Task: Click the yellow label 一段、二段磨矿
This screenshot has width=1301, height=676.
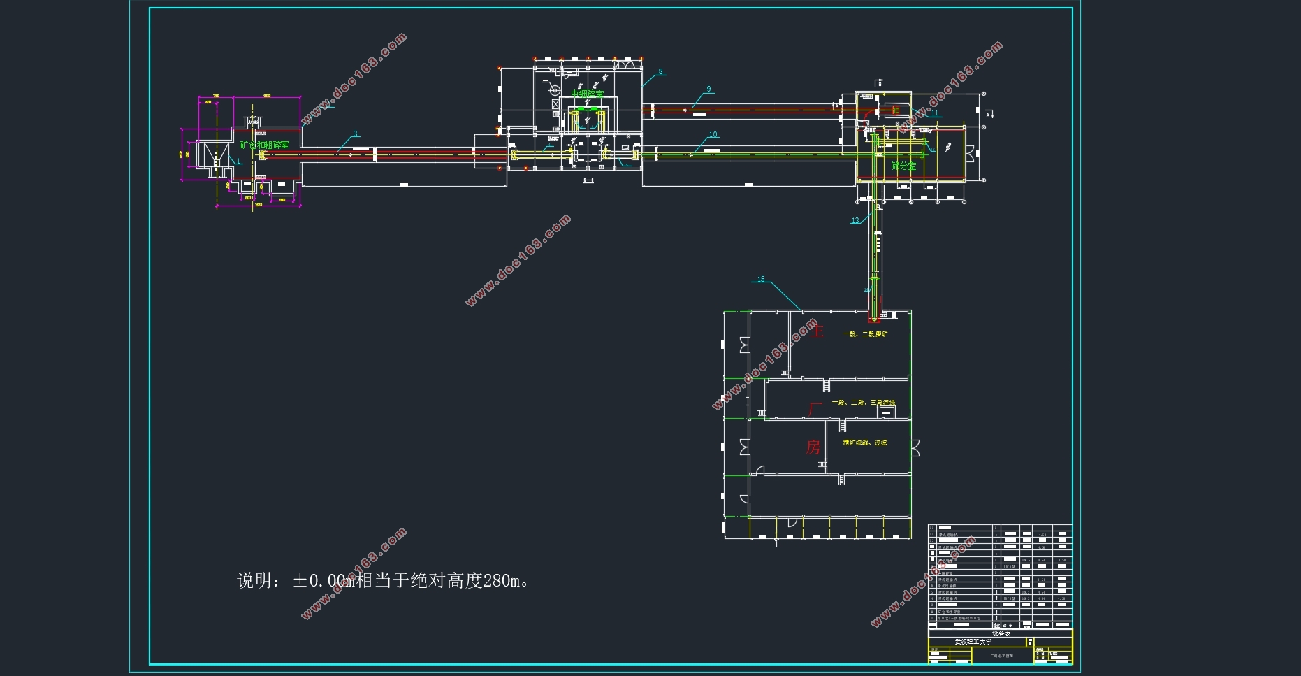Action: (x=865, y=334)
